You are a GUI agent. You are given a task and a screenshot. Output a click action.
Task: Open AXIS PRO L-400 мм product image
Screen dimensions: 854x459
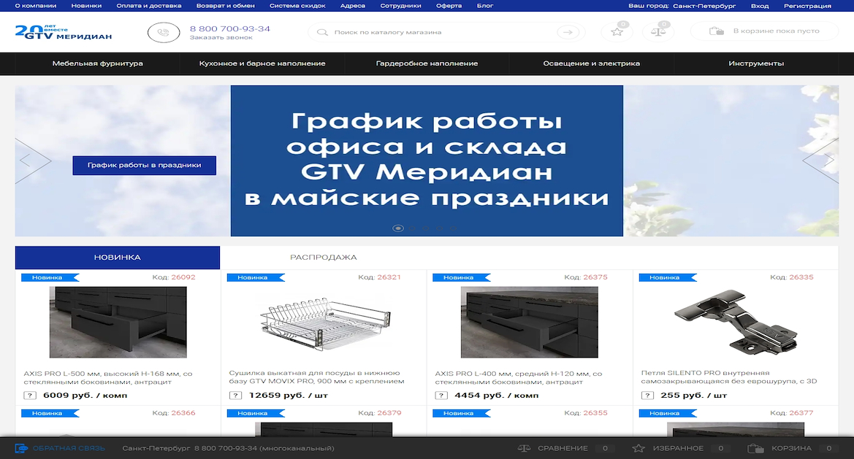pos(530,323)
